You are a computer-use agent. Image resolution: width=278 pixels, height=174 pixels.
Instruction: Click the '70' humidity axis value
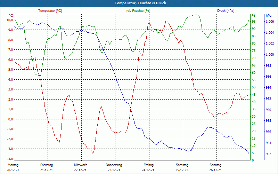pos(254,58)
